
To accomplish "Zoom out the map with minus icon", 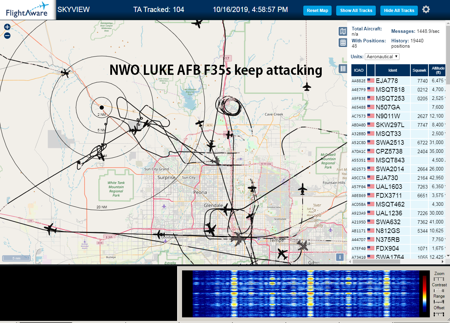I will [x=7, y=35].
